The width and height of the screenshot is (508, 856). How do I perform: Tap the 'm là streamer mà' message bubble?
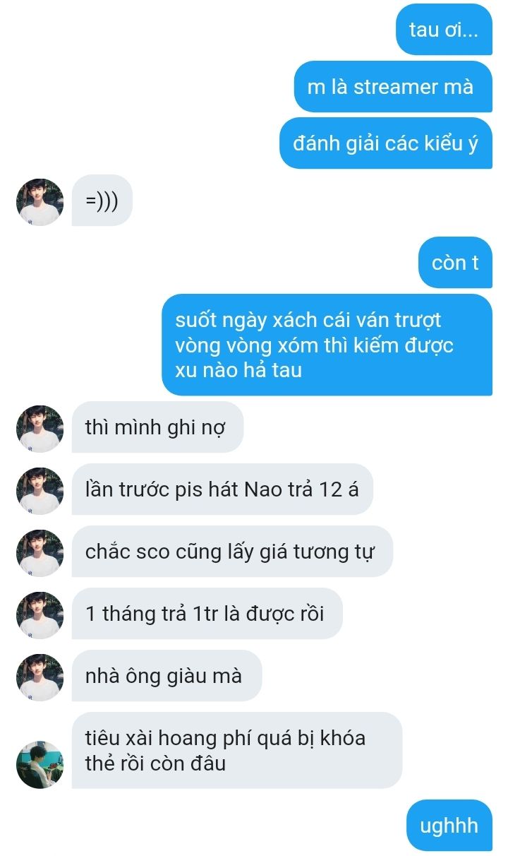(x=393, y=87)
